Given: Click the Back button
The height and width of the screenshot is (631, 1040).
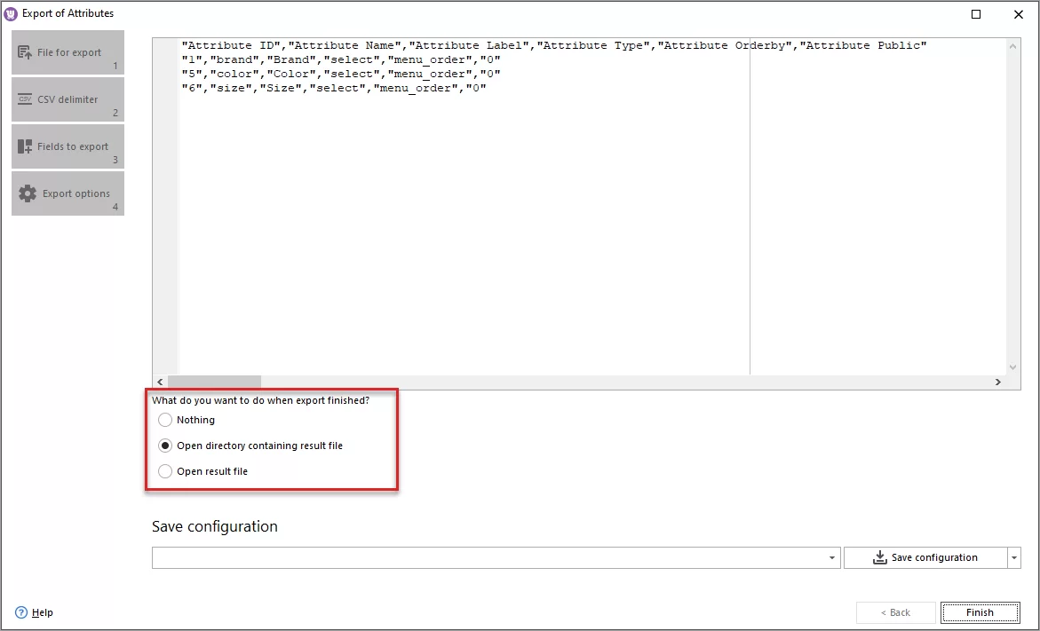Looking at the screenshot, I should point(895,612).
